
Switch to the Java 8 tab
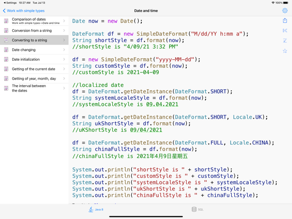[x=96, y=209]
